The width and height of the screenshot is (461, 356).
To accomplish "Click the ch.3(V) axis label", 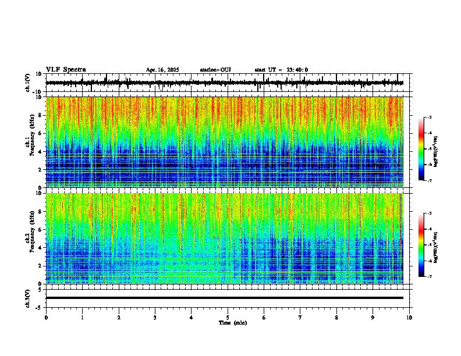I will coord(28,298).
